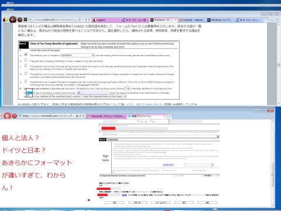Open a new tab in lower browser
281x211 pixels.
(170, 117)
